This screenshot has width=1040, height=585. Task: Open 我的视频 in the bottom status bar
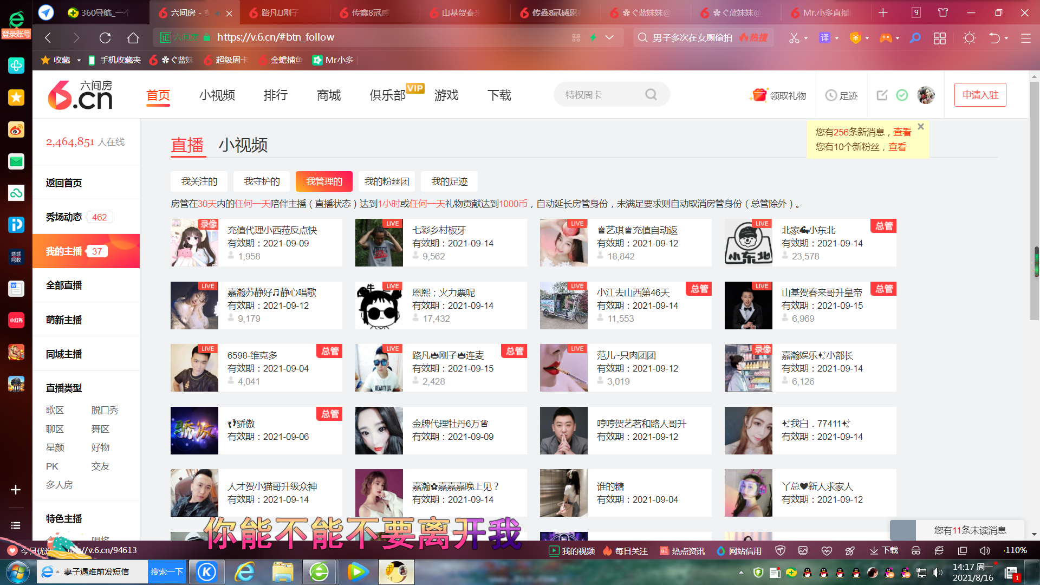(572, 551)
